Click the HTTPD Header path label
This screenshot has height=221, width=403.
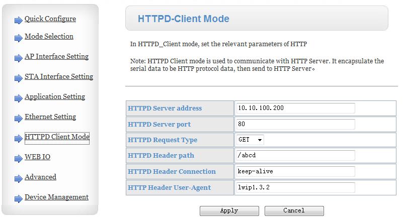161,156
